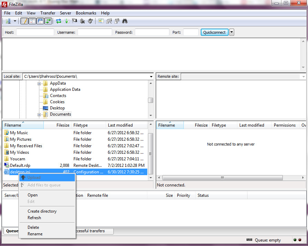Click the FileZilla logo in title bar
The height and width of the screenshot is (246, 308).
pyautogui.click(x=4, y=4)
